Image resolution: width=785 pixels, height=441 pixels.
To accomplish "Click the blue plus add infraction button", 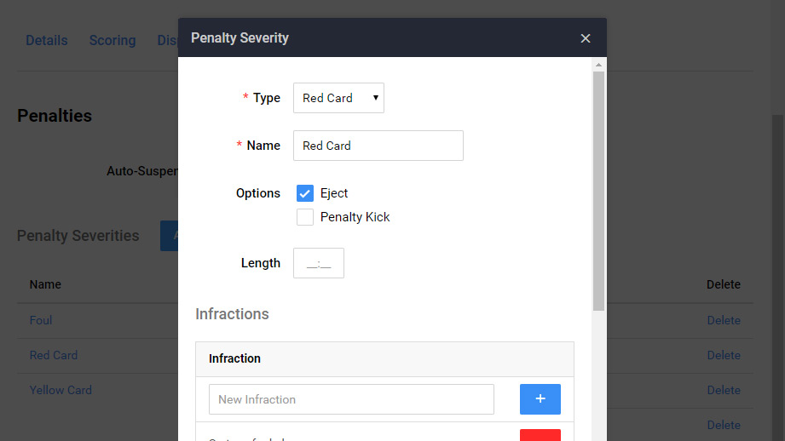I will [540, 399].
